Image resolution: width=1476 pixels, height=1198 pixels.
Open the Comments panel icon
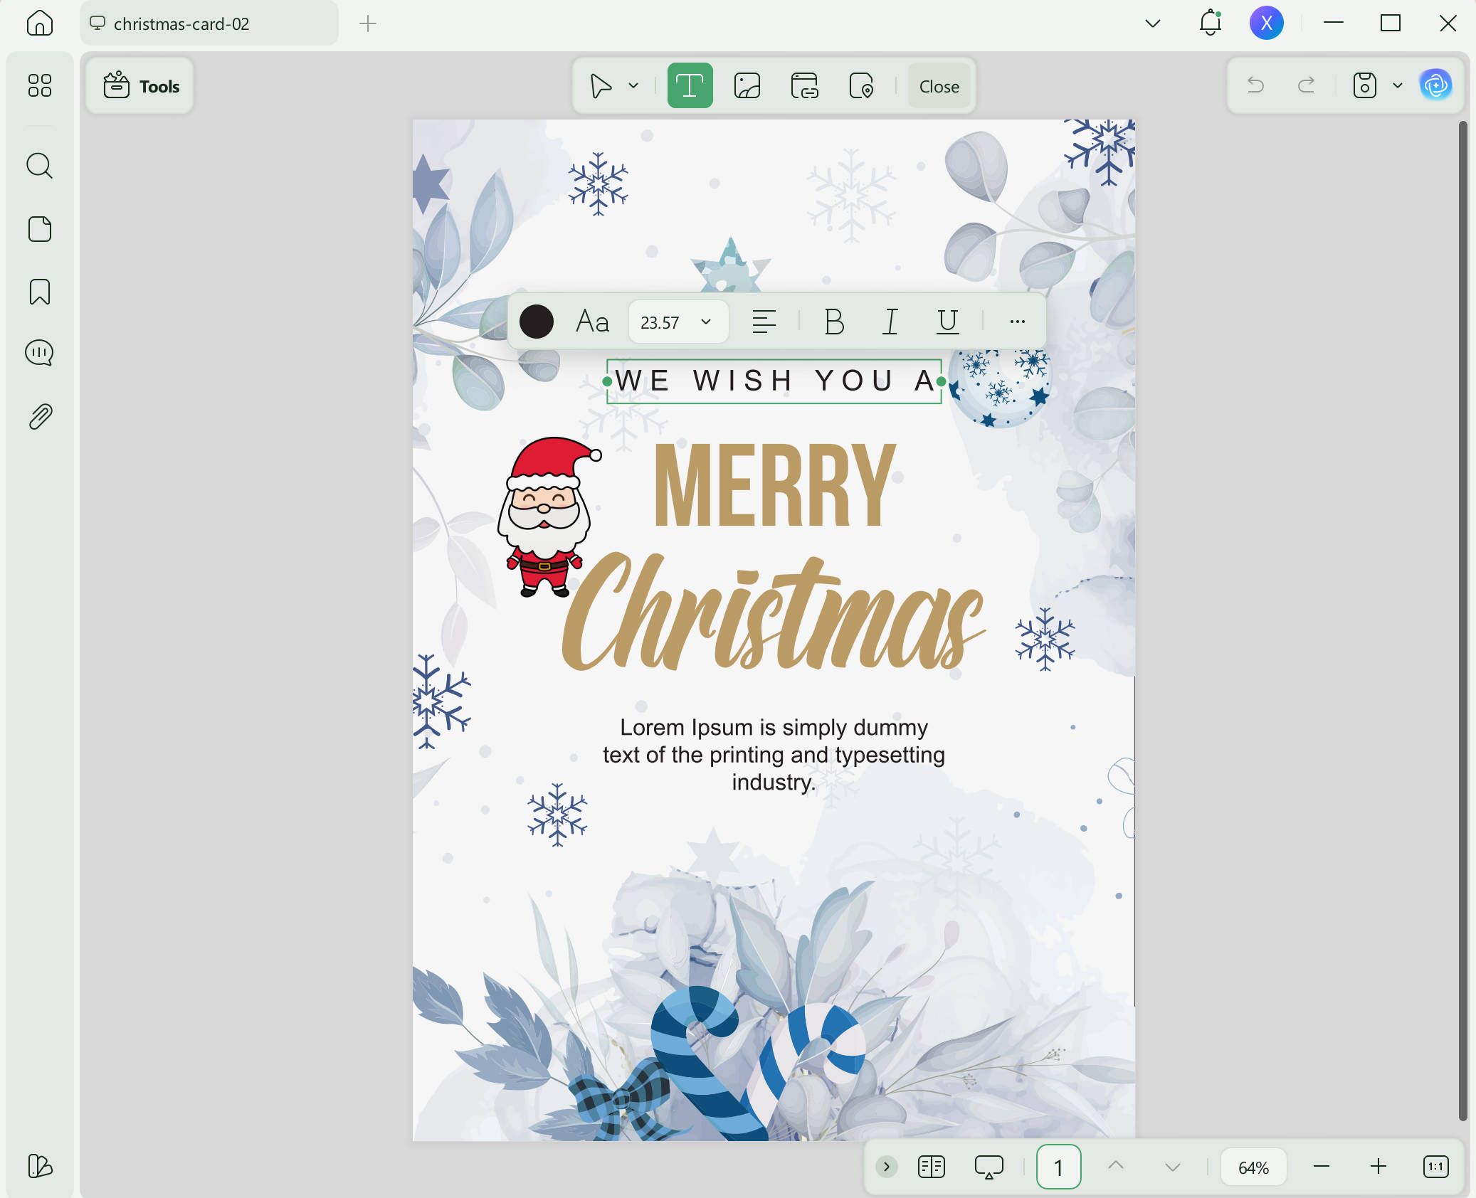(39, 353)
